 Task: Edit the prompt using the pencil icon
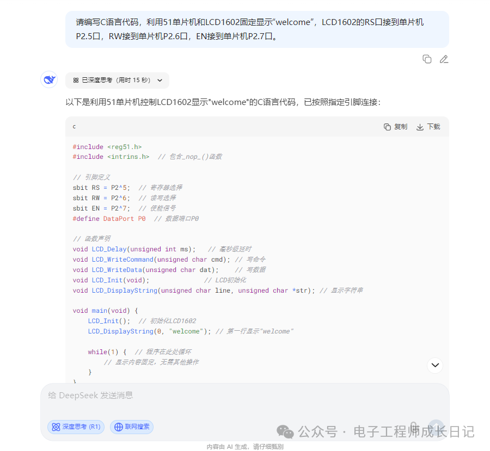444,59
